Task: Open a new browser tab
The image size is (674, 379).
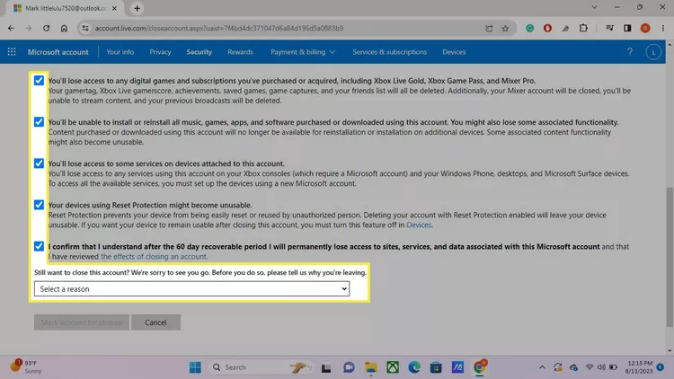Action: click(137, 8)
